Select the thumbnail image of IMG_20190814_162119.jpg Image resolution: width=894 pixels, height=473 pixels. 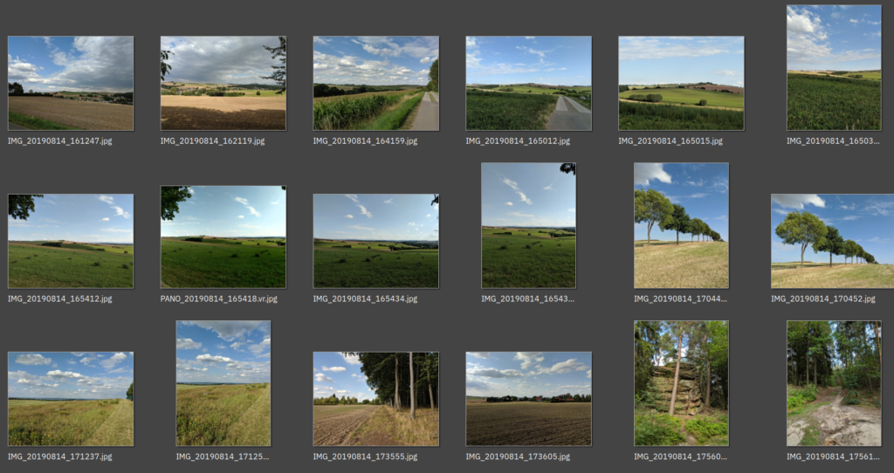[223, 83]
